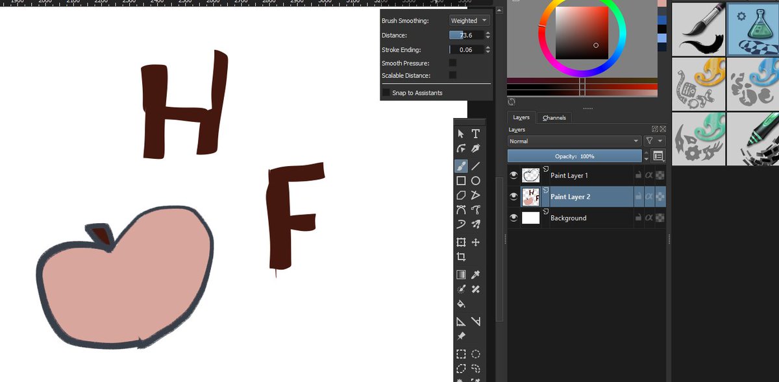This screenshot has width=779, height=382.
Task: Select the Colorize Mask tool
Action: (x=461, y=289)
